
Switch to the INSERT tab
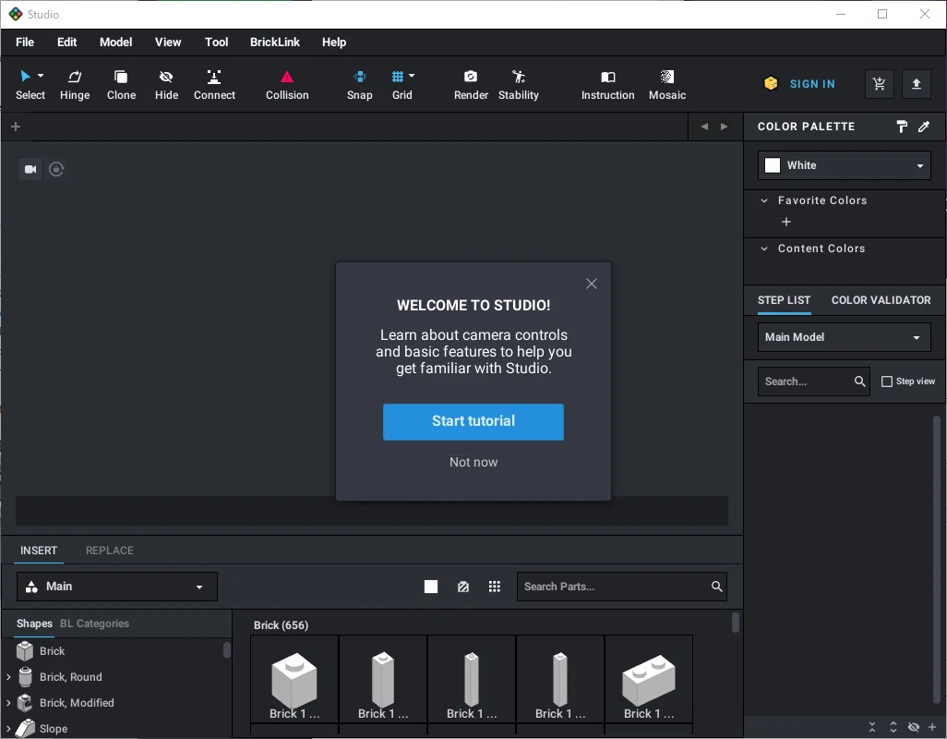[x=39, y=551]
